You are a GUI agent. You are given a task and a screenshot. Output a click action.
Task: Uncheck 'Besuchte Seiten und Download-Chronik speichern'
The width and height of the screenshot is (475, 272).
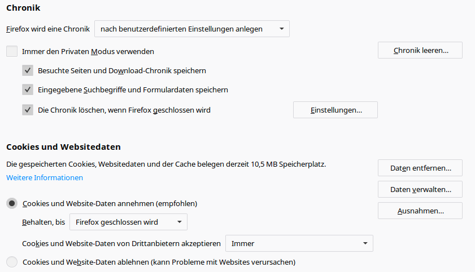point(28,70)
